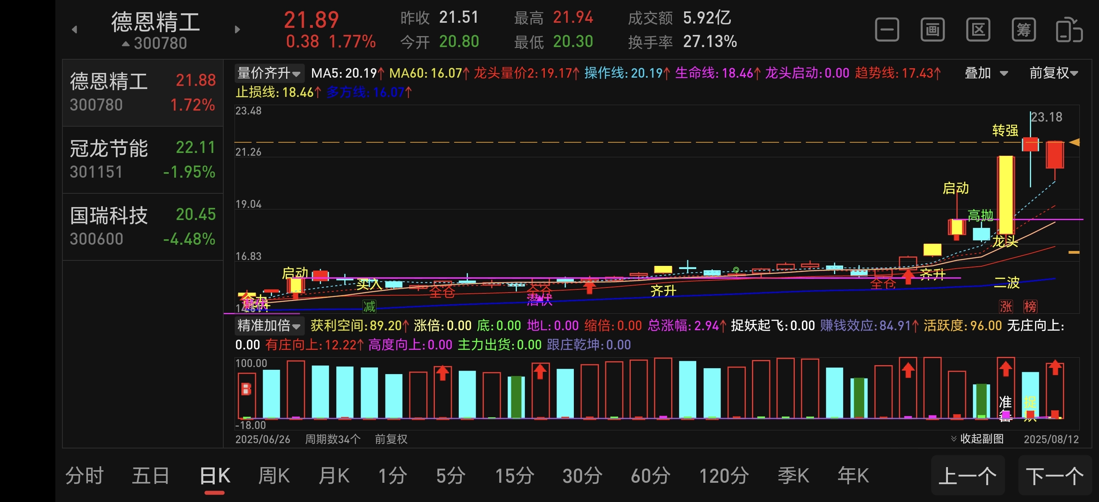This screenshot has width=1099, height=502.
Task: Tap the 赚钱效应: 84.91 value
Action: pyautogui.click(x=869, y=326)
